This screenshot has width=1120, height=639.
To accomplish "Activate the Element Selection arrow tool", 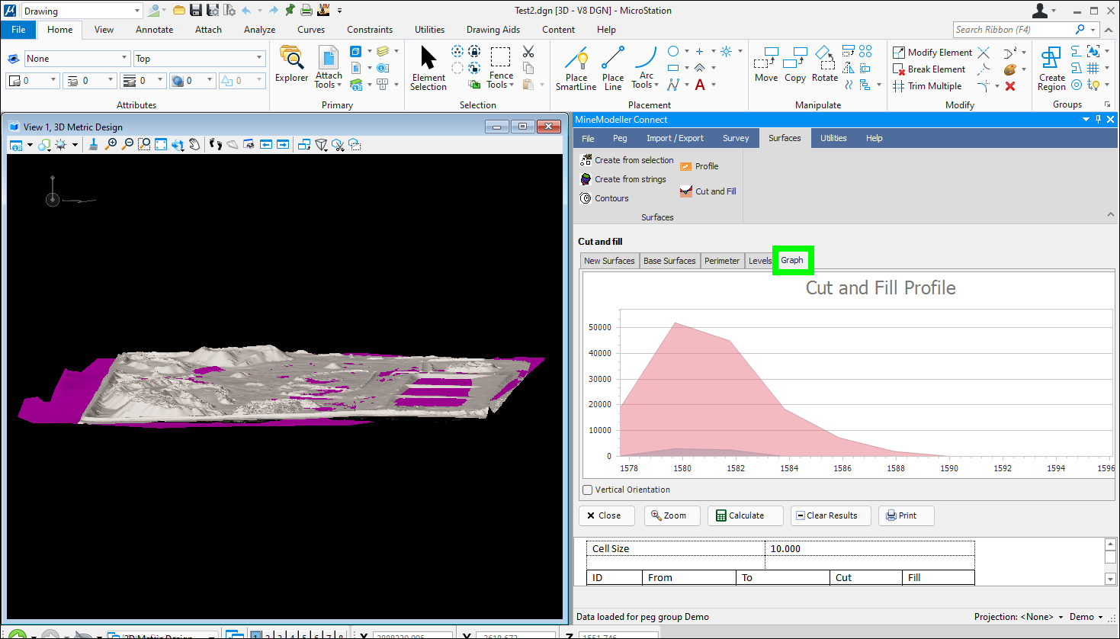I will pyautogui.click(x=428, y=69).
